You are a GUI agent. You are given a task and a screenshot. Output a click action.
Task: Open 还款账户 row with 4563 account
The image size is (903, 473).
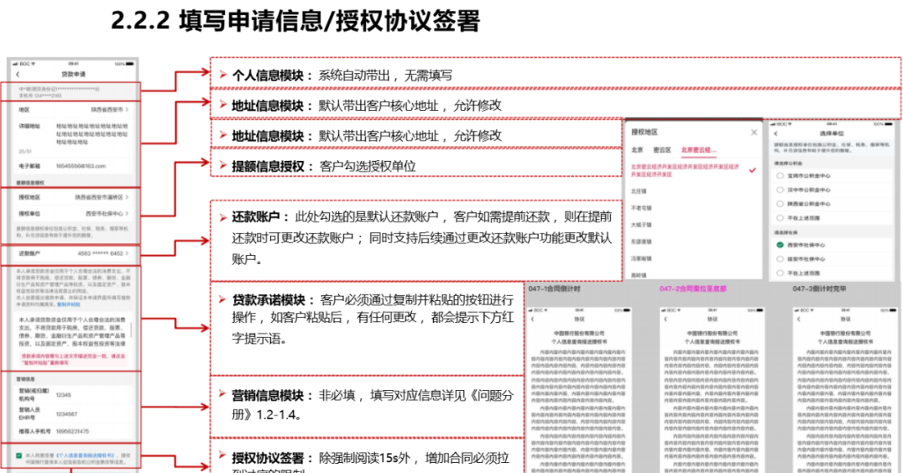[x=73, y=253]
